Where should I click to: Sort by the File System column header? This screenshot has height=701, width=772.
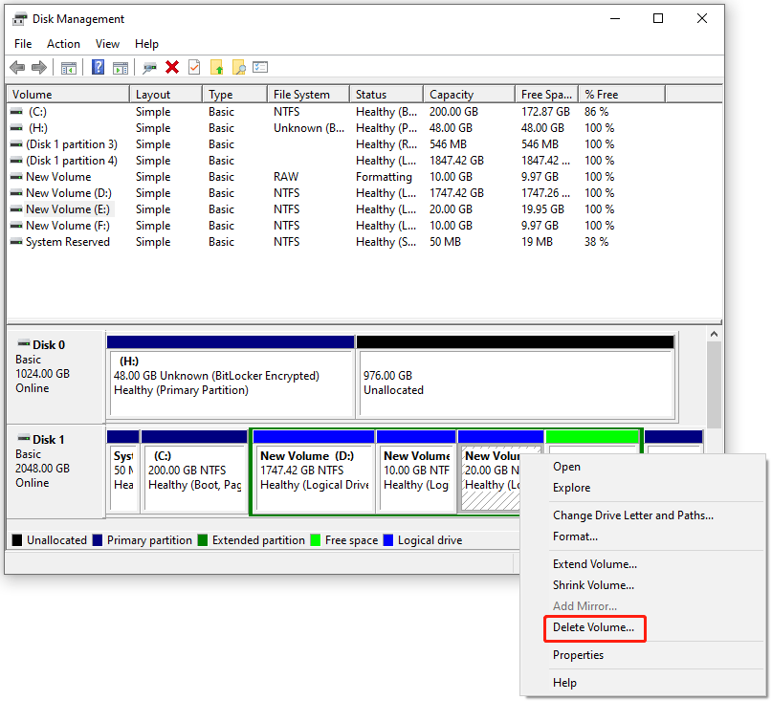tap(309, 94)
